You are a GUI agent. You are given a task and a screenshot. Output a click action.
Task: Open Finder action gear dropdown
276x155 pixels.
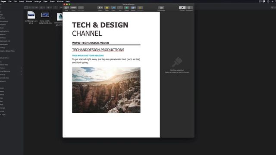pyautogui.click(x=49, y=8)
